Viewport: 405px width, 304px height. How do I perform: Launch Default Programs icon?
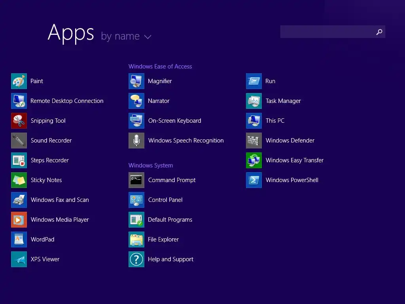click(x=136, y=220)
